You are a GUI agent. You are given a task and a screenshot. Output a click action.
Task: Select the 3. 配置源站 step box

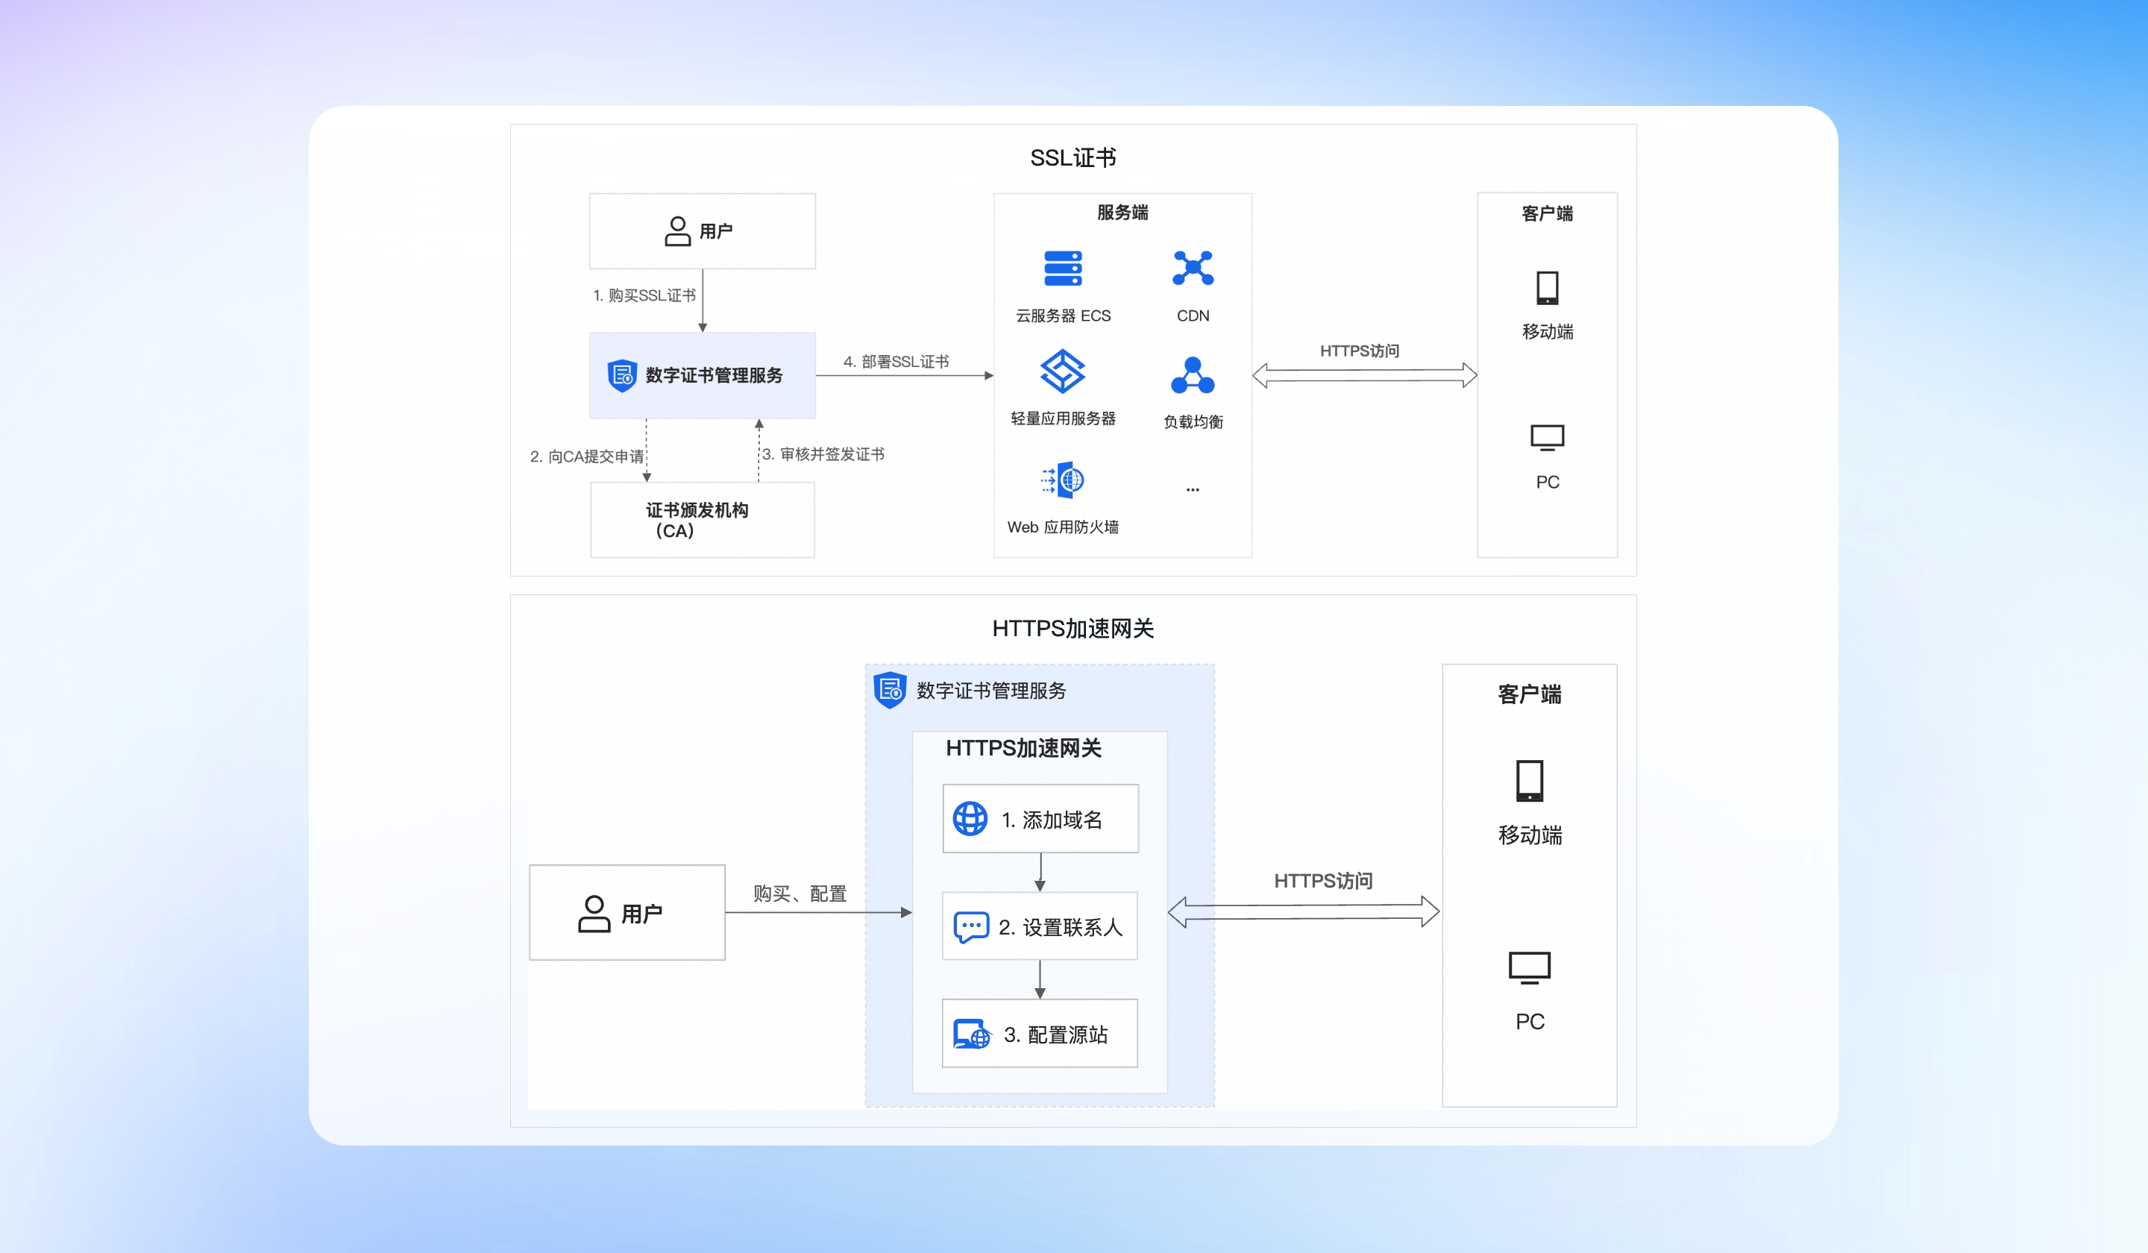(1039, 1033)
